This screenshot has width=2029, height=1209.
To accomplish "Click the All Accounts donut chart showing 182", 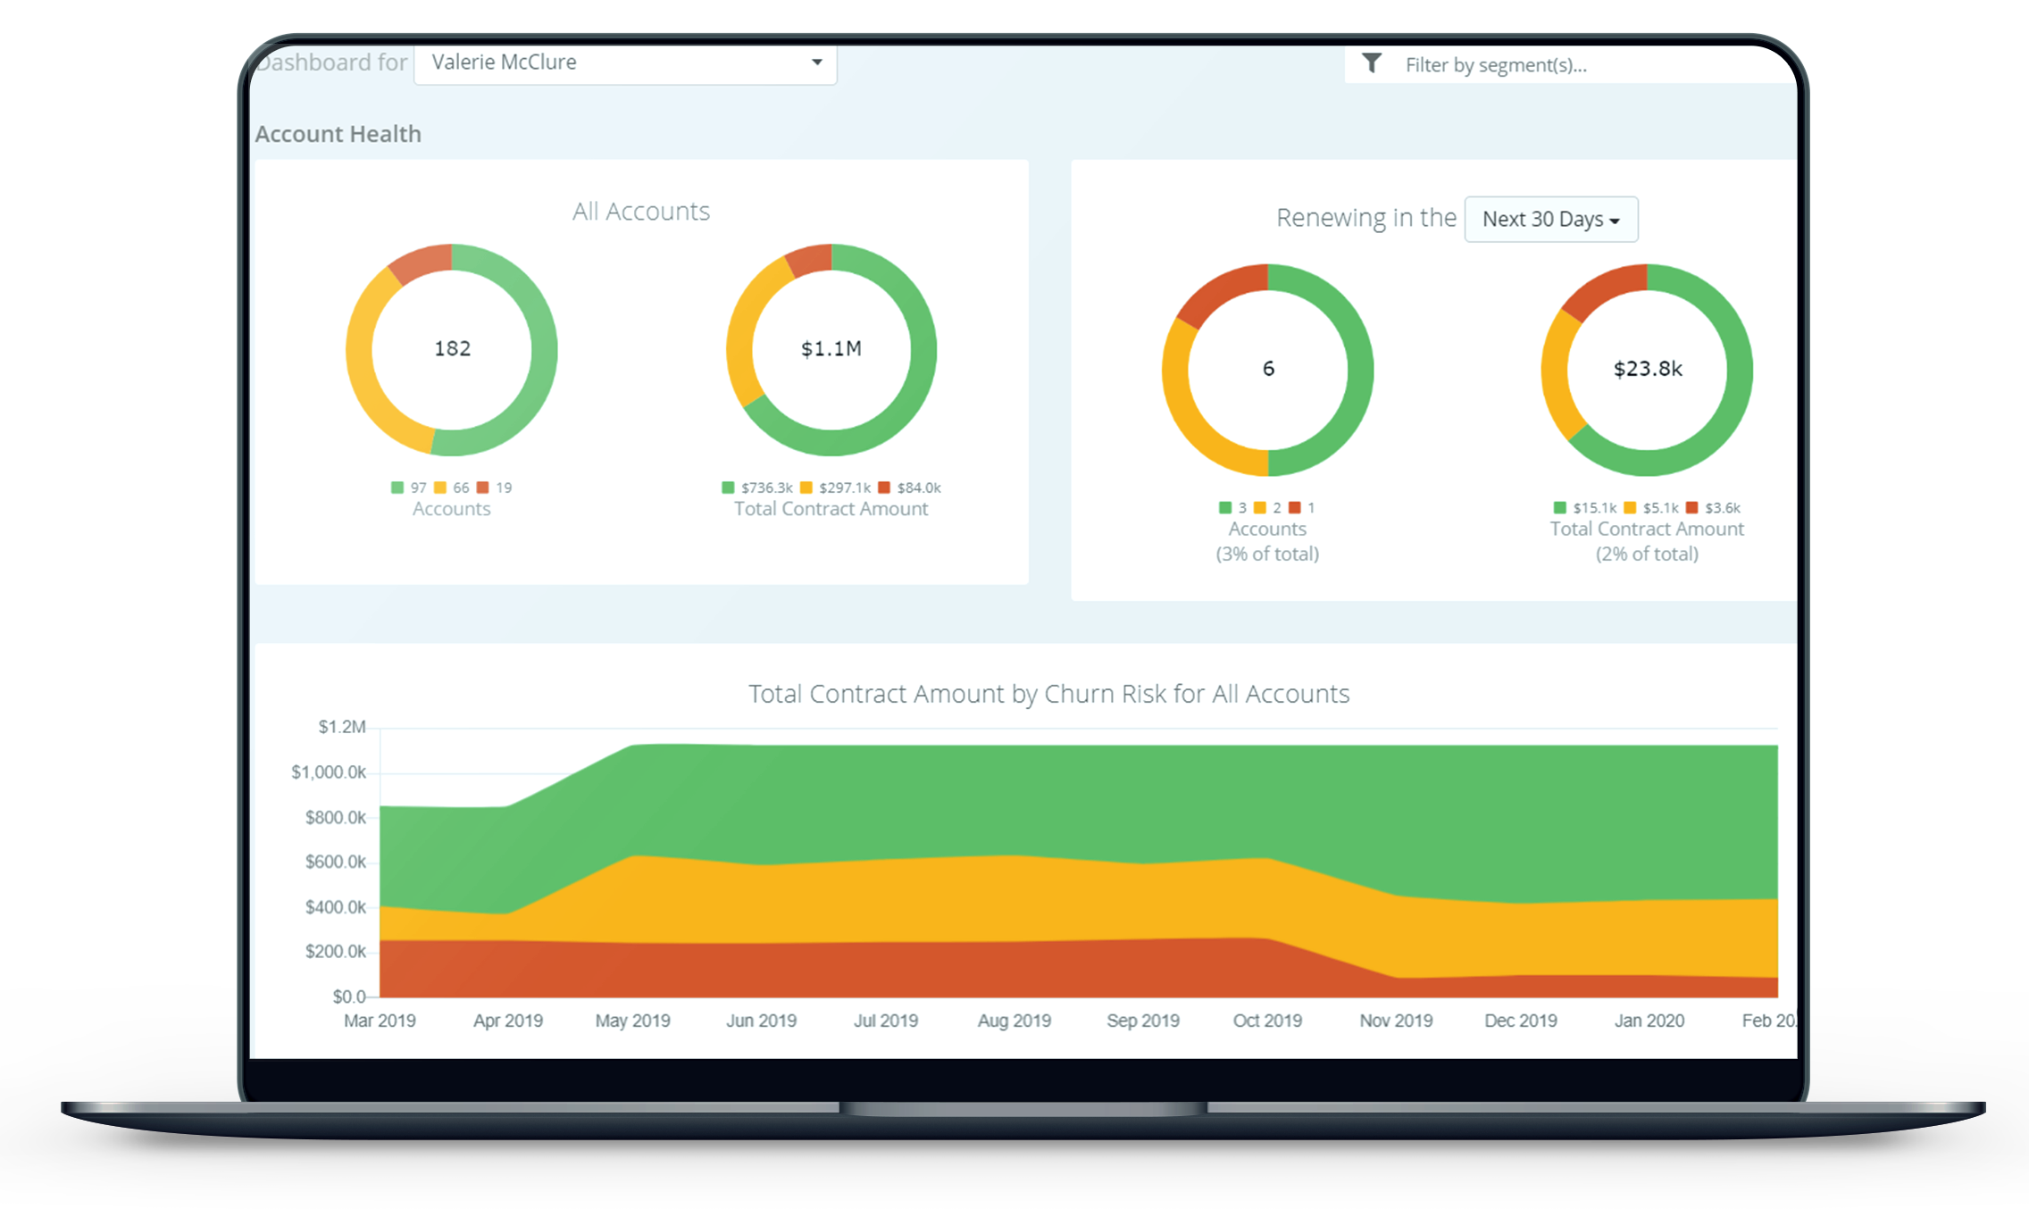I will click(x=452, y=349).
